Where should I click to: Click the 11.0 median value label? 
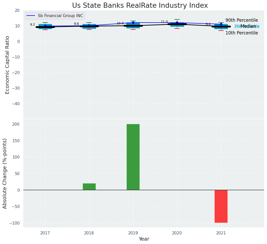[164, 22]
